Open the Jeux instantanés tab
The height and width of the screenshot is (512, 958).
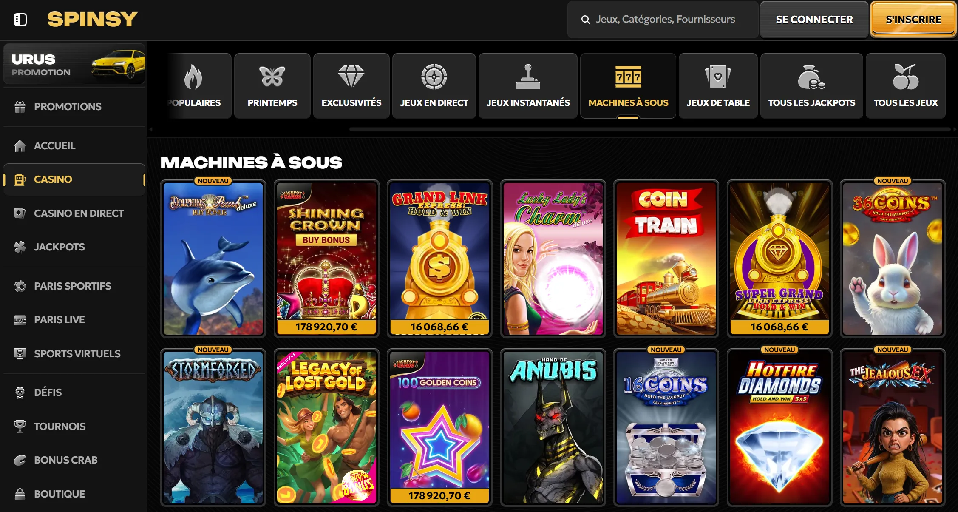(x=528, y=86)
